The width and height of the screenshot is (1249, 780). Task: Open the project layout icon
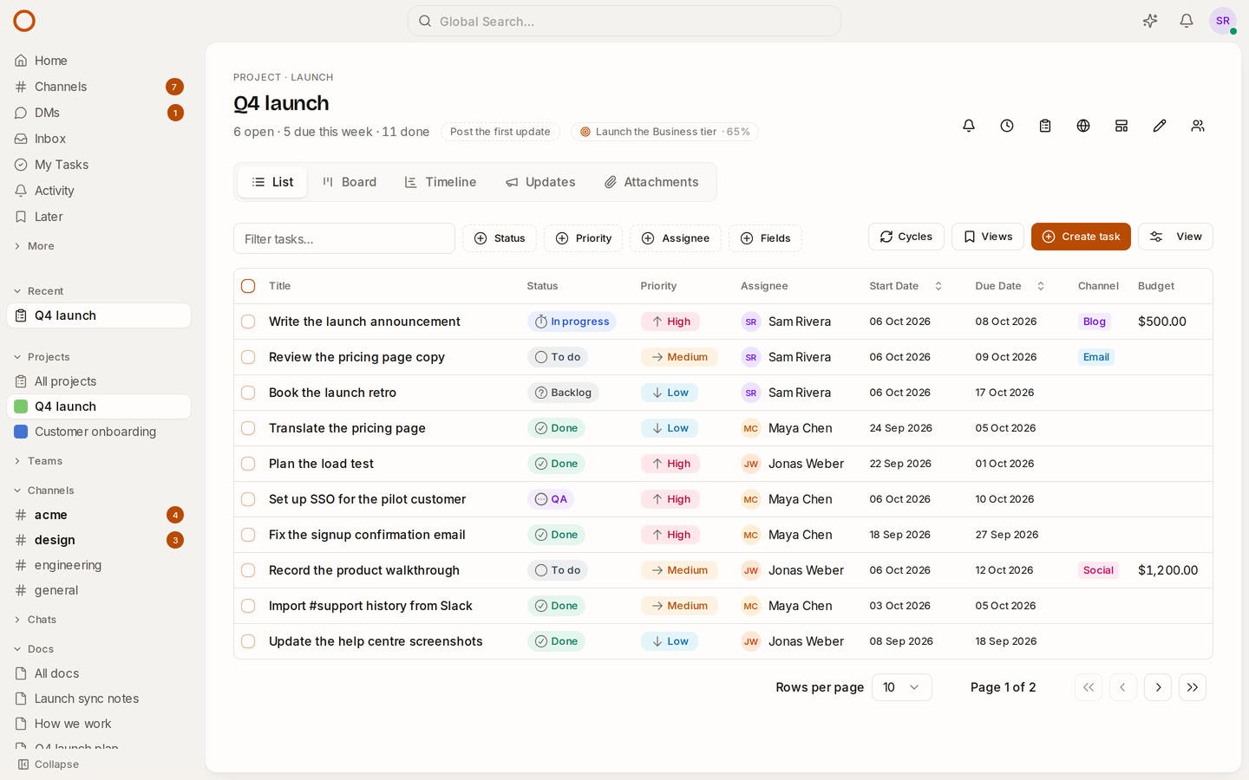tap(1121, 126)
